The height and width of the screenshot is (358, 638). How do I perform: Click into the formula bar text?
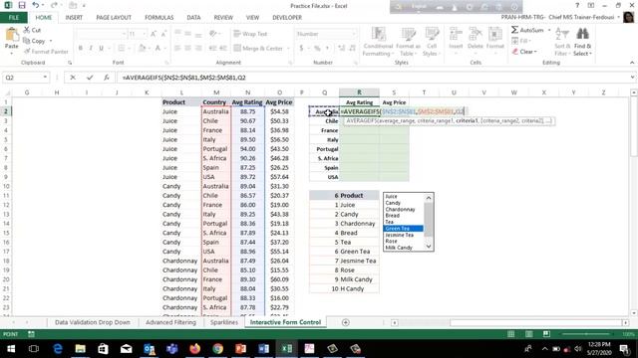374,78
